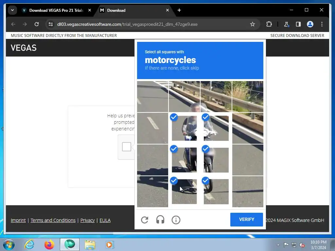Image resolution: width=335 pixels, height=251 pixels.
Task: Deselect the checked dark scooter body tile
Action: click(x=185, y=160)
